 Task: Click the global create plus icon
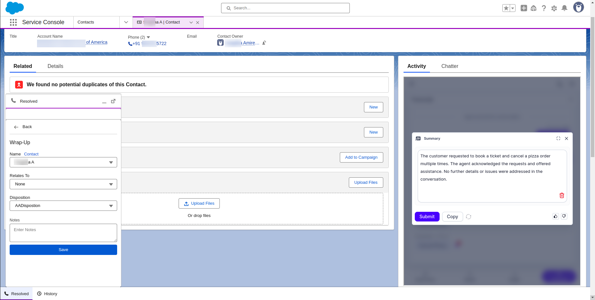pyautogui.click(x=524, y=8)
